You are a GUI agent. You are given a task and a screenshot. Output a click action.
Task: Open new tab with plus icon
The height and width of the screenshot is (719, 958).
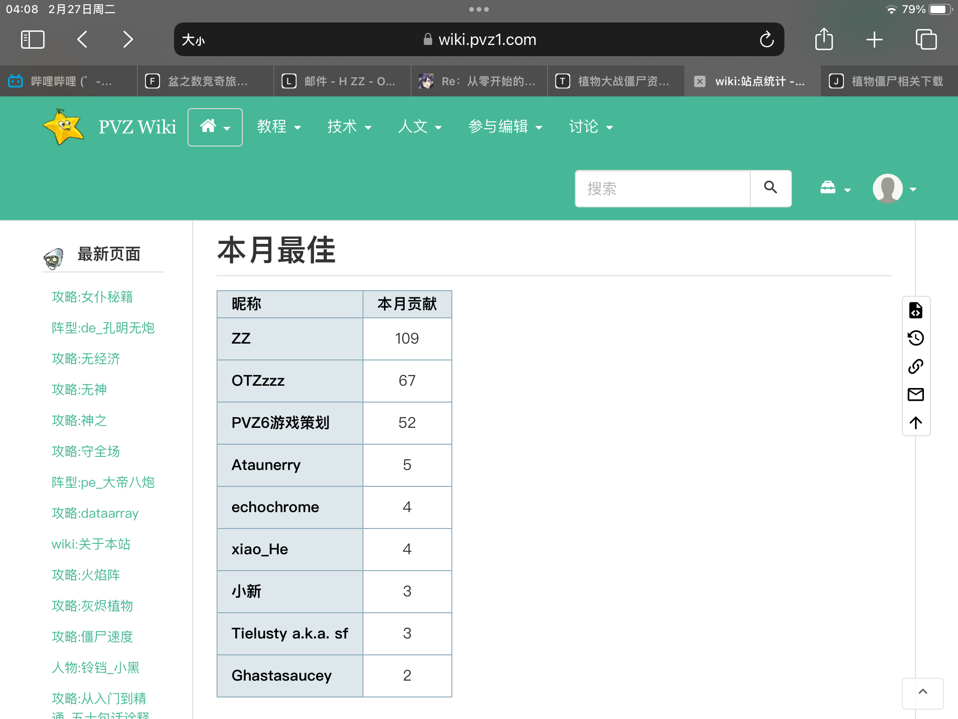tap(874, 39)
